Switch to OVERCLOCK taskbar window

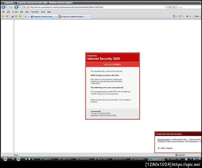pos(66,159)
